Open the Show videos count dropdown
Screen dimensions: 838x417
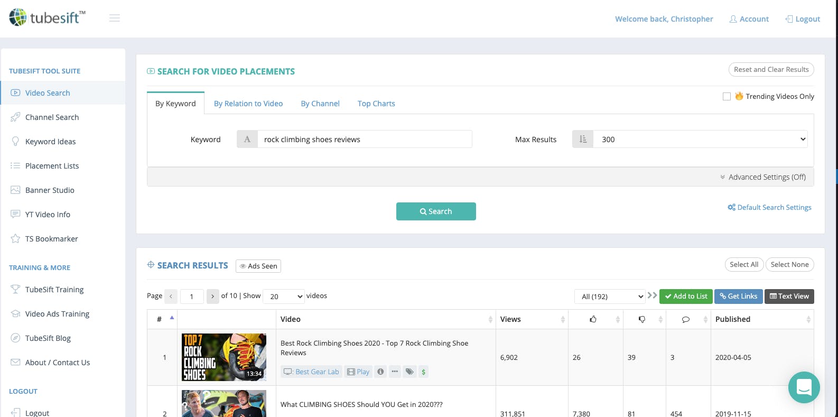click(x=284, y=296)
